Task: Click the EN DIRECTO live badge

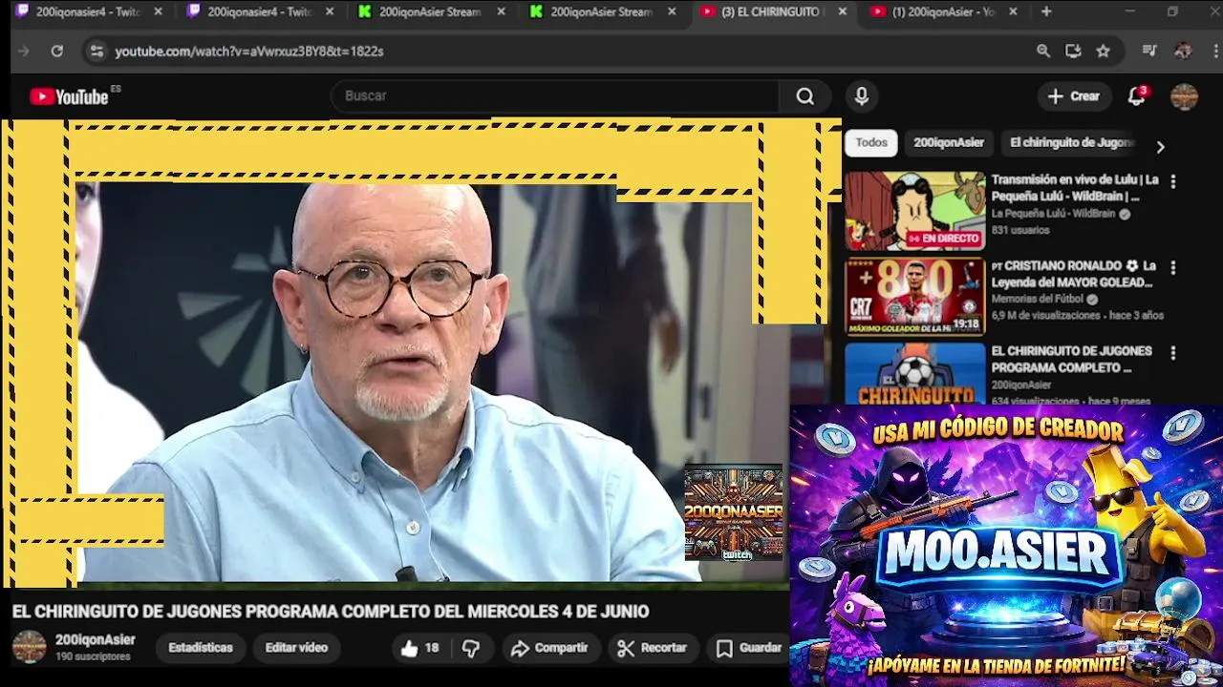Action: (944, 239)
